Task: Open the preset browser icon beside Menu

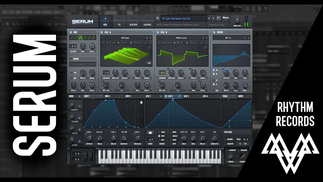Action: tap(219, 18)
